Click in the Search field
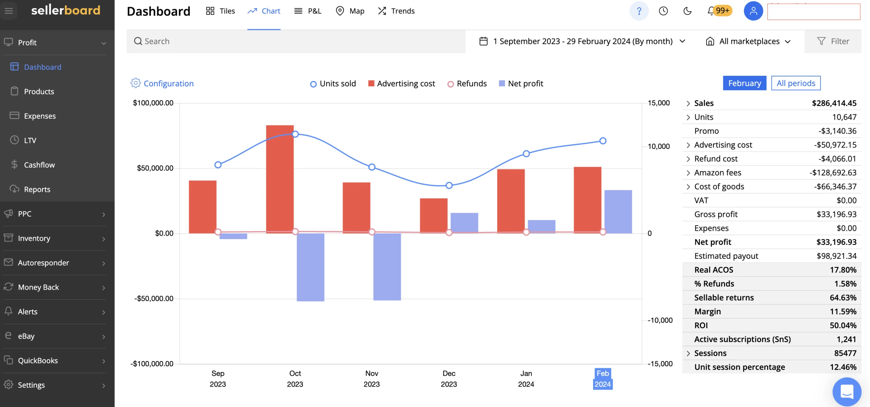The height and width of the screenshot is (407, 870). pyautogui.click(x=296, y=41)
